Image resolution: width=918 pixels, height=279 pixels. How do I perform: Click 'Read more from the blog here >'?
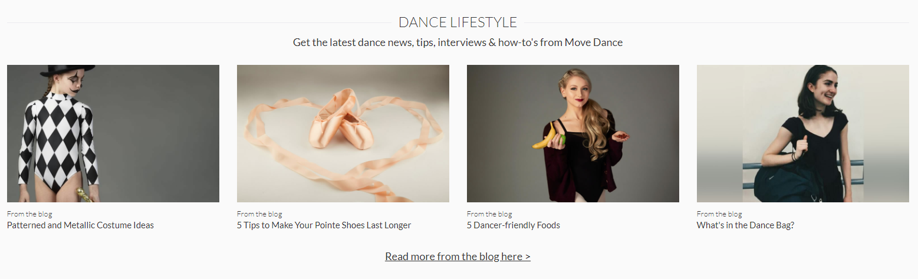[x=458, y=257]
